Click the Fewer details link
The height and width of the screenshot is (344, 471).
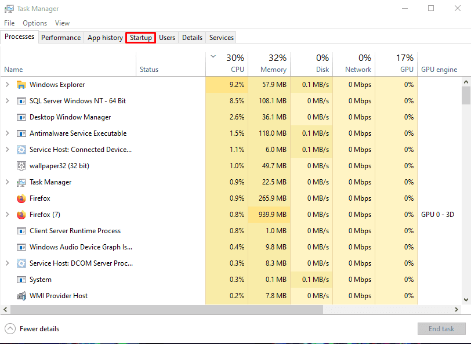[x=39, y=329]
